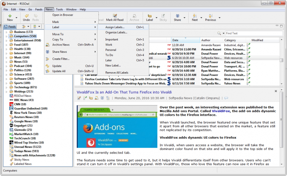Click the Undo toolbar icon
This screenshot has width=287, height=176.
tap(26, 16)
